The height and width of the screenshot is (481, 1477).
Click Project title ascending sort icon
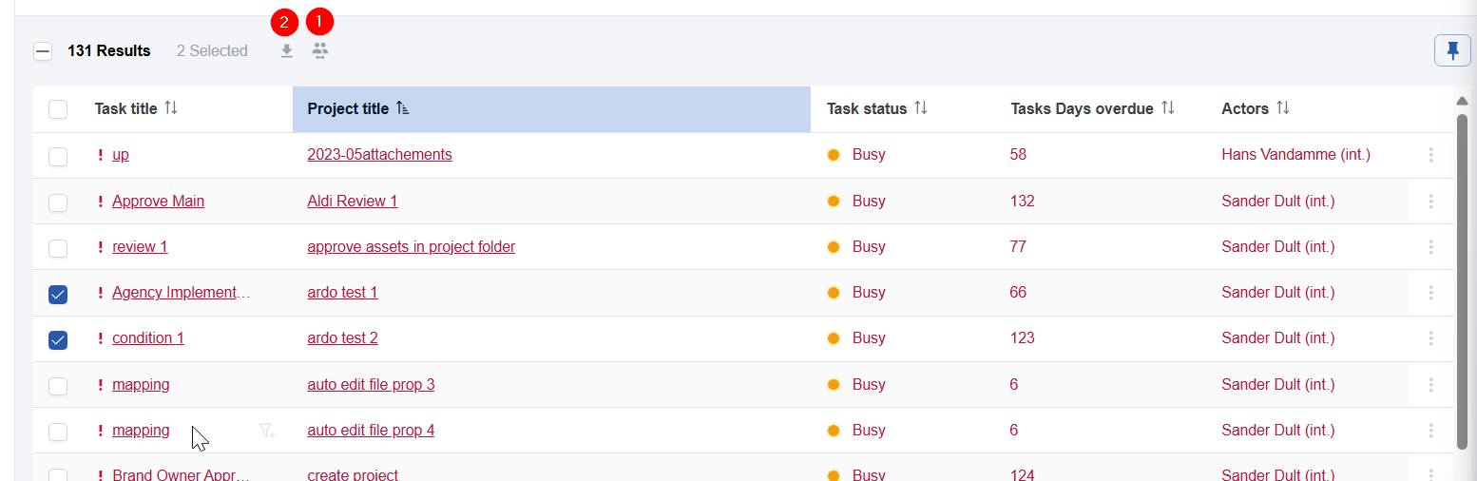tap(403, 108)
